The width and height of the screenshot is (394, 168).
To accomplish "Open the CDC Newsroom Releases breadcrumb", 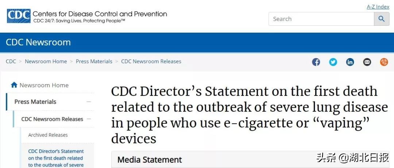I will (151, 61).
